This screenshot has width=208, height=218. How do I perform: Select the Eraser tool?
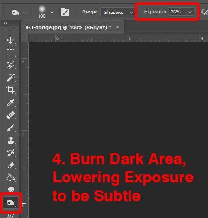pyautogui.click(x=11, y=166)
